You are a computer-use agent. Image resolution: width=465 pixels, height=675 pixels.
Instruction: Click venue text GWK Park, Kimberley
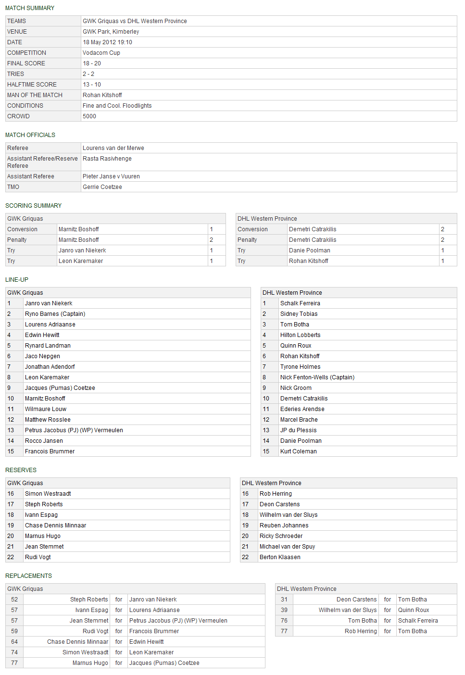tap(111, 32)
